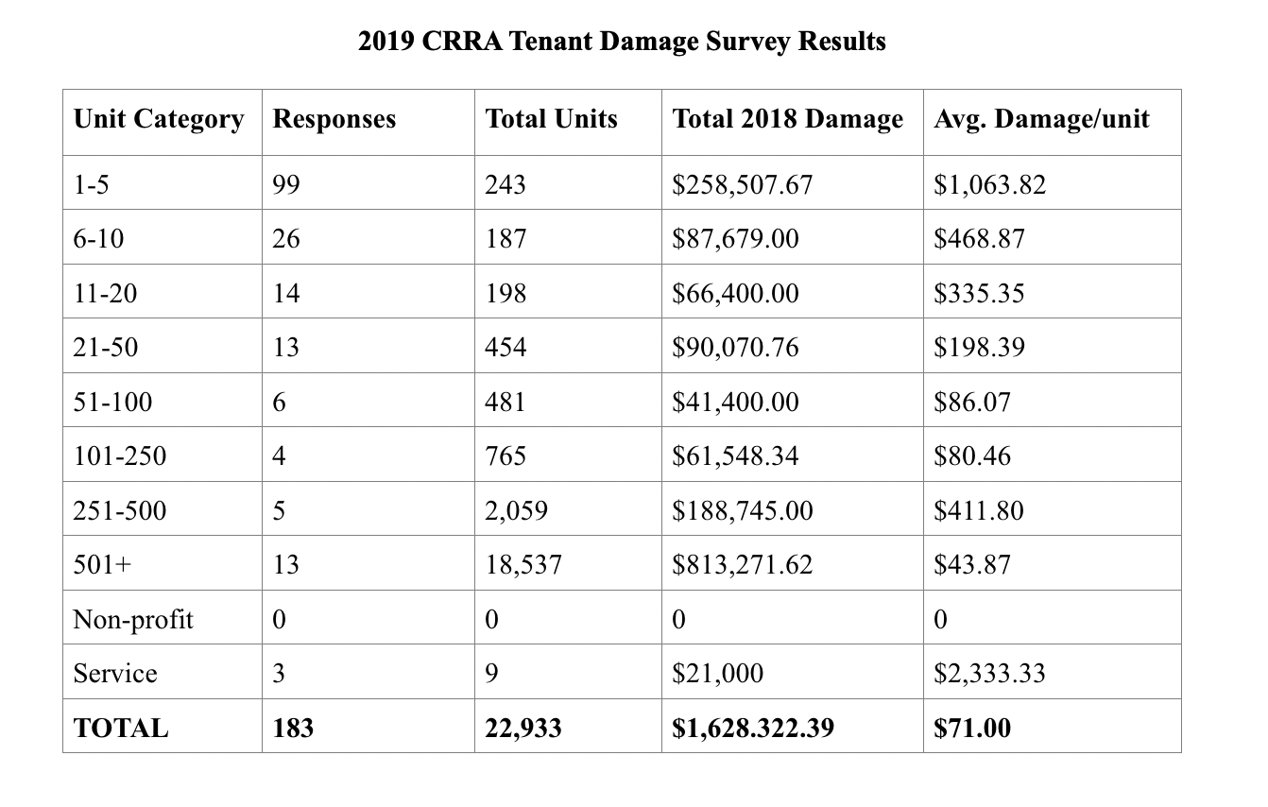This screenshot has width=1268, height=807.
Task: Select the $1,628.322.39 total damage cell
Action: tap(792, 727)
